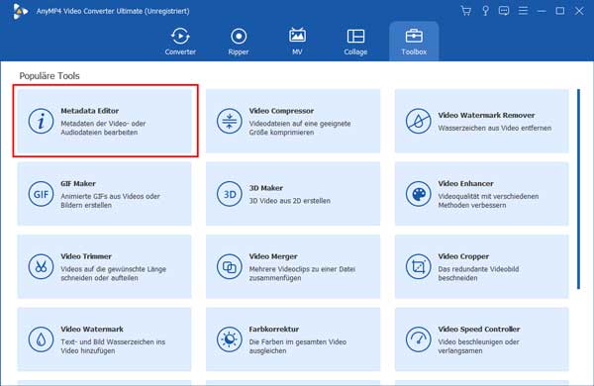Viewport: 594px width, 386px height.
Task: Click the Video Compressor icon
Action: [x=230, y=121]
